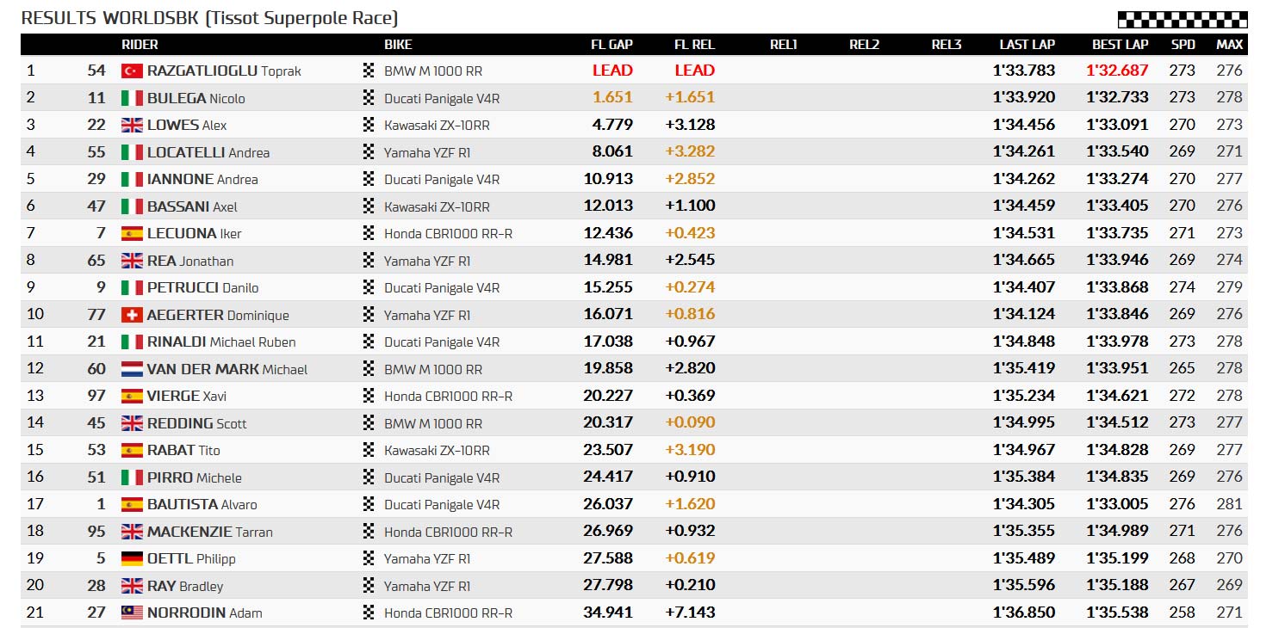Click the checkered flag icon in VIERGE's row
This screenshot has width=1285, height=628.
click(x=369, y=396)
